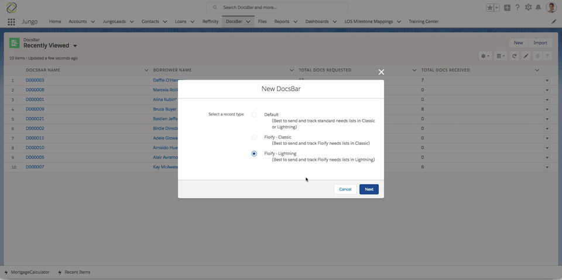Open the row actions menu for D000007

(x=547, y=167)
